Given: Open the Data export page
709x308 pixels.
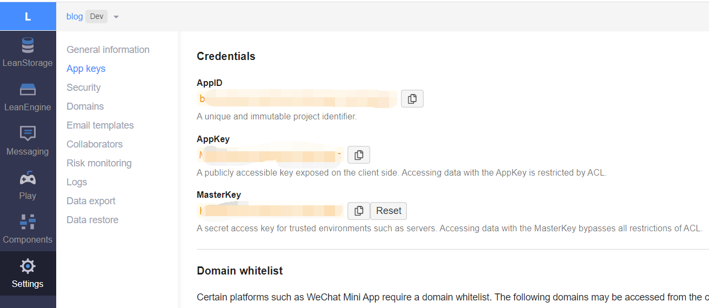Looking at the screenshot, I should click(91, 201).
